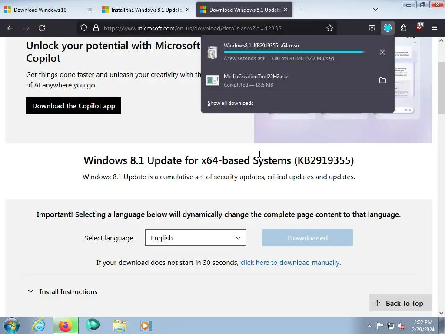Open Windows Explorer from the taskbar
Image resolution: width=445 pixels, height=334 pixels.
[120, 325]
